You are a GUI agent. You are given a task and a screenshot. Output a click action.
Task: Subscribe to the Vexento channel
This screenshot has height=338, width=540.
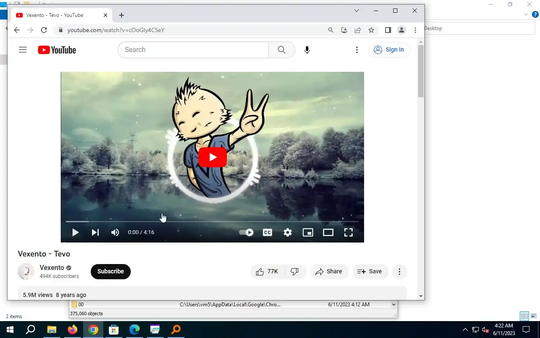click(x=111, y=272)
